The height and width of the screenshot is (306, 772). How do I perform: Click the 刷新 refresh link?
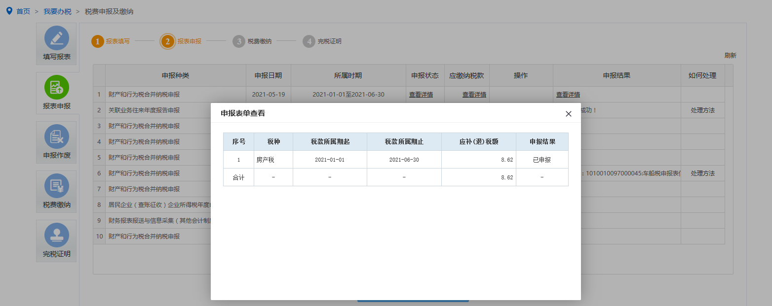click(x=730, y=55)
